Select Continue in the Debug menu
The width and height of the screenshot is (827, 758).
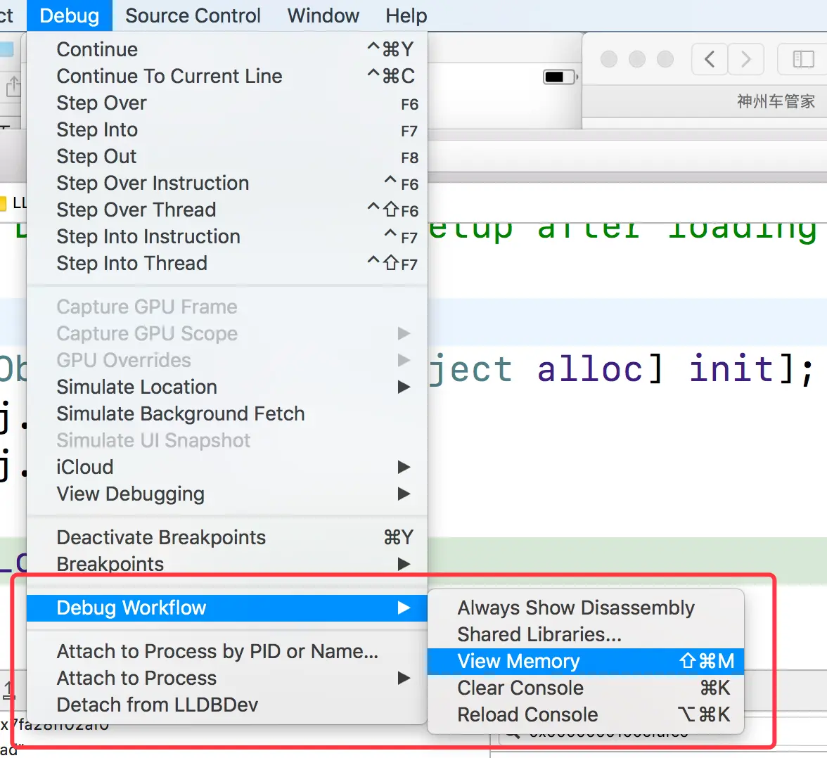[226, 50]
